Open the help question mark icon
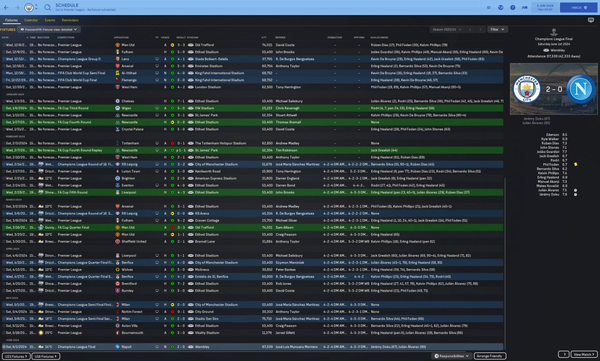Image resolution: width=600 pixels, height=361 pixels. click(x=513, y=8)
